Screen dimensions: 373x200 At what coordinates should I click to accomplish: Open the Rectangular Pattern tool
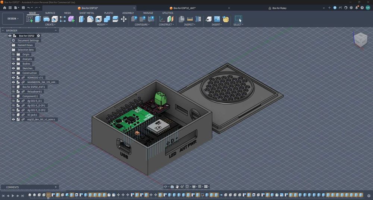(x=63, y=19)
